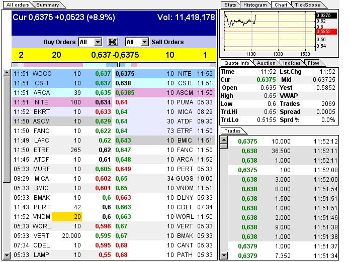Image resolution: width=350 pixels, height=262 pixels.
Task: Click the best bid-ask 0,637-0,6375 summary
Action: pos(115,55)
